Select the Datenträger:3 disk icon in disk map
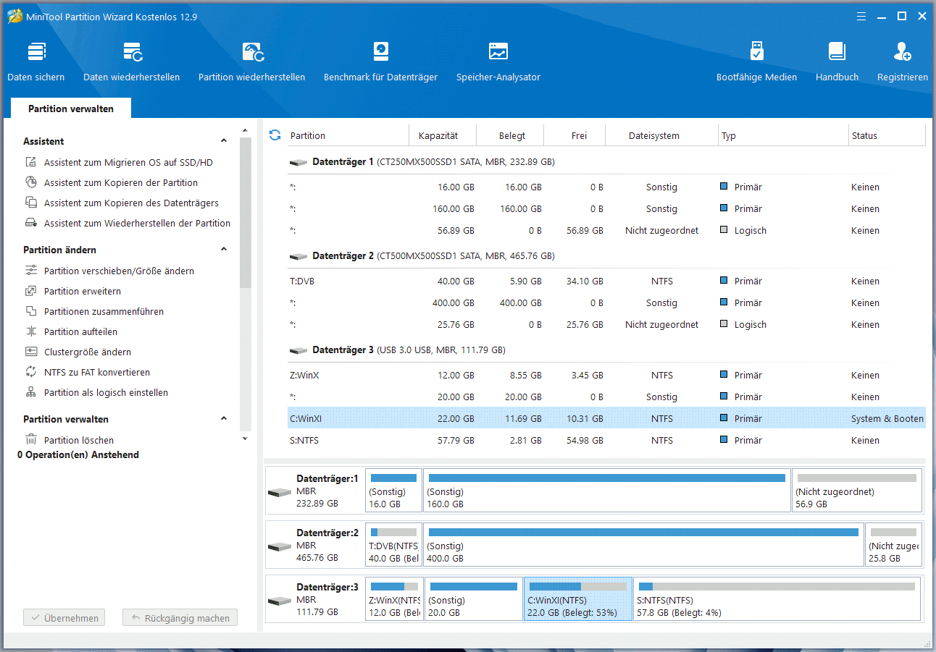Screen dimensions: 936x652 [x=279, y=601]
